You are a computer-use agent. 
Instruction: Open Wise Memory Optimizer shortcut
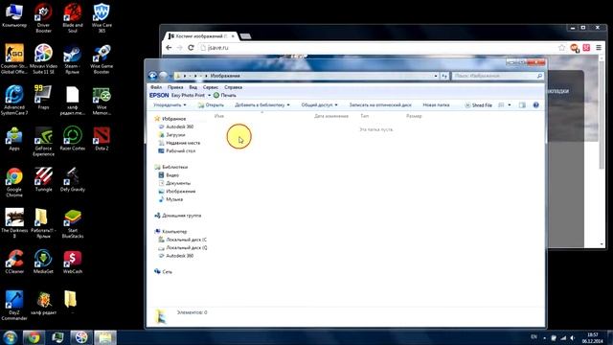pyautogui.click(x=102, y=101)
